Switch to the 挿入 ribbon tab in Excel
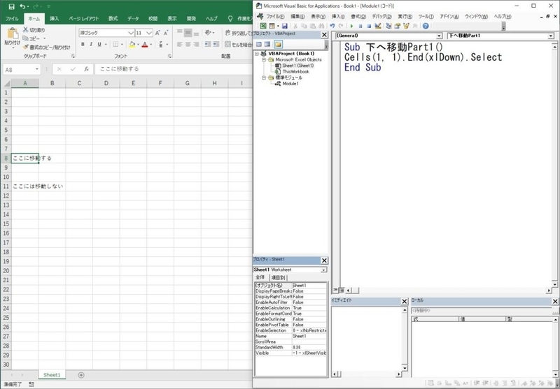Viewport: 560px width, 389px height. (55, 19)
